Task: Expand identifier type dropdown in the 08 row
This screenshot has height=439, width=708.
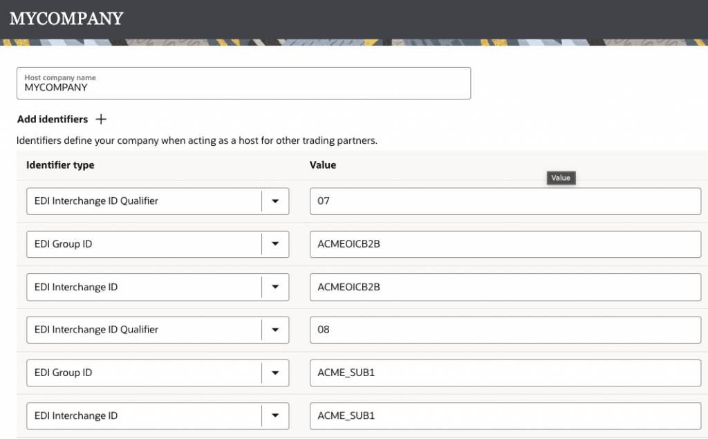Action: [275, 330]
